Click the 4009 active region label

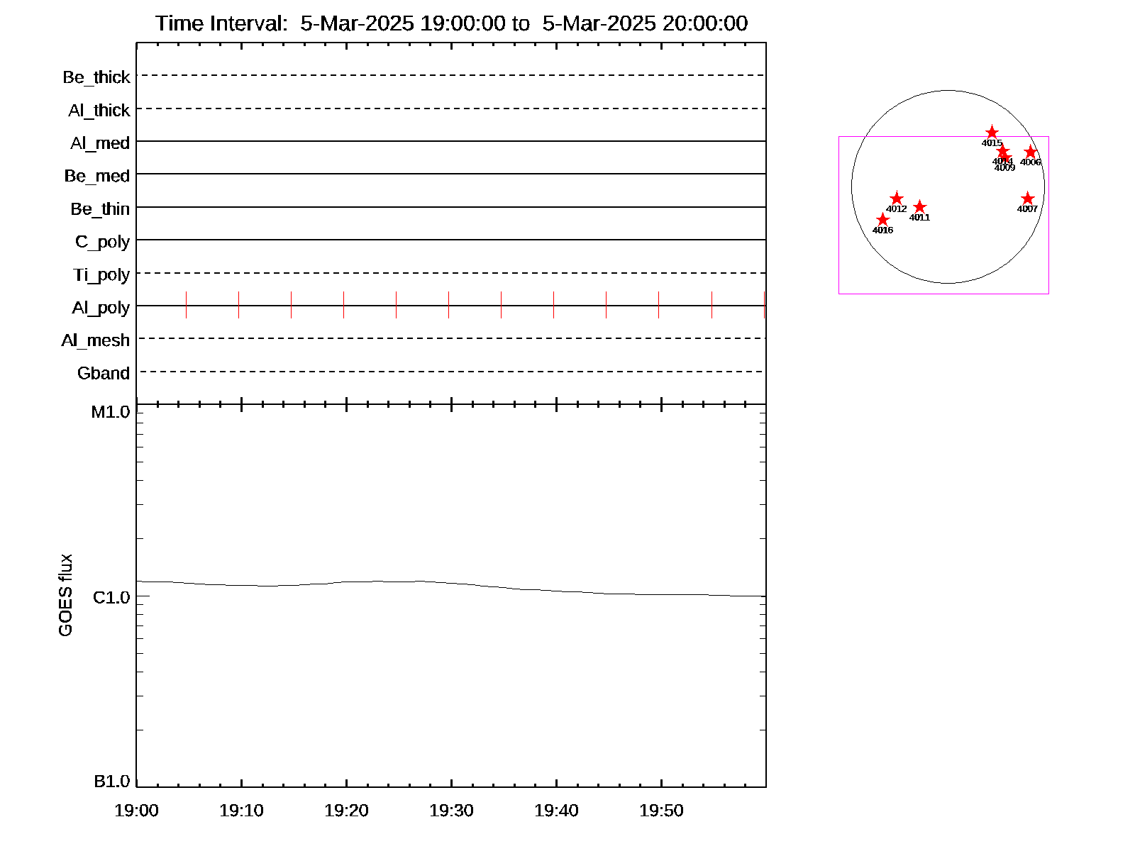pyautogui.click(x=1004, y=168)
